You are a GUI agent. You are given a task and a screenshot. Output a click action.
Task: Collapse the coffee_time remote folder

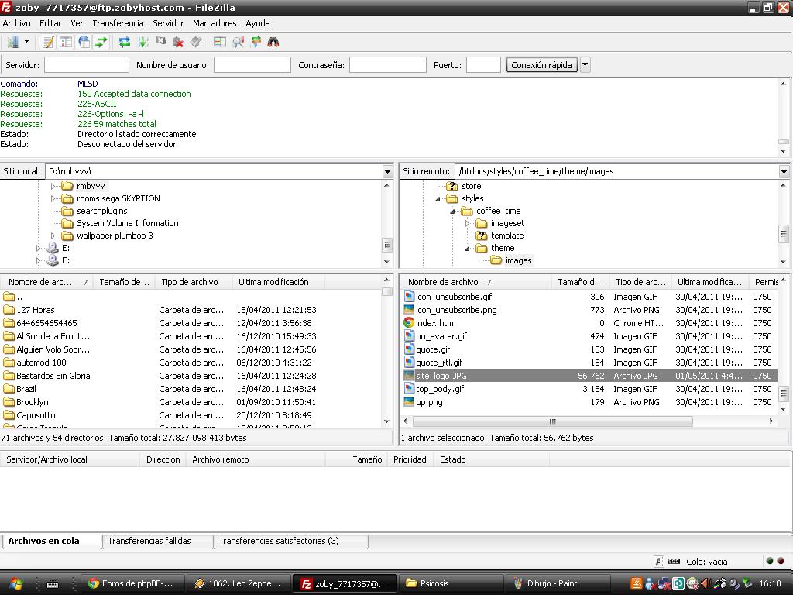(453, 211)
